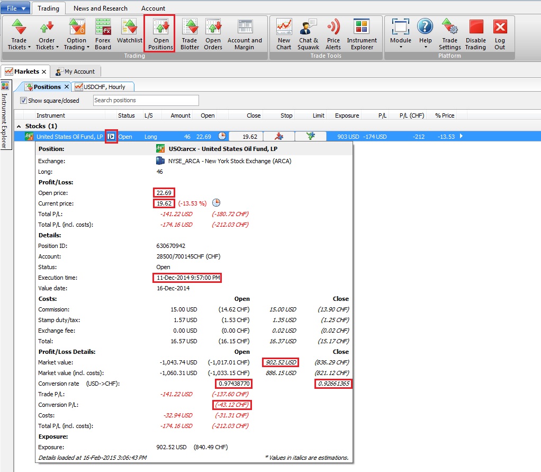Image resolution: width=541 pixels, height=472 pixels.
Task: Open the Option Trading ribbon button
Action: (77, 34)
